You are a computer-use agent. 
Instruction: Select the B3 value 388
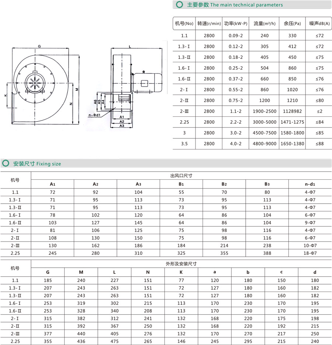click(267, 253)
